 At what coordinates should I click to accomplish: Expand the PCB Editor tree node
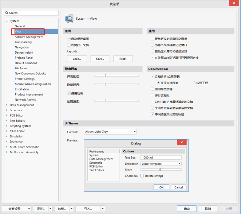coord(7,116)
